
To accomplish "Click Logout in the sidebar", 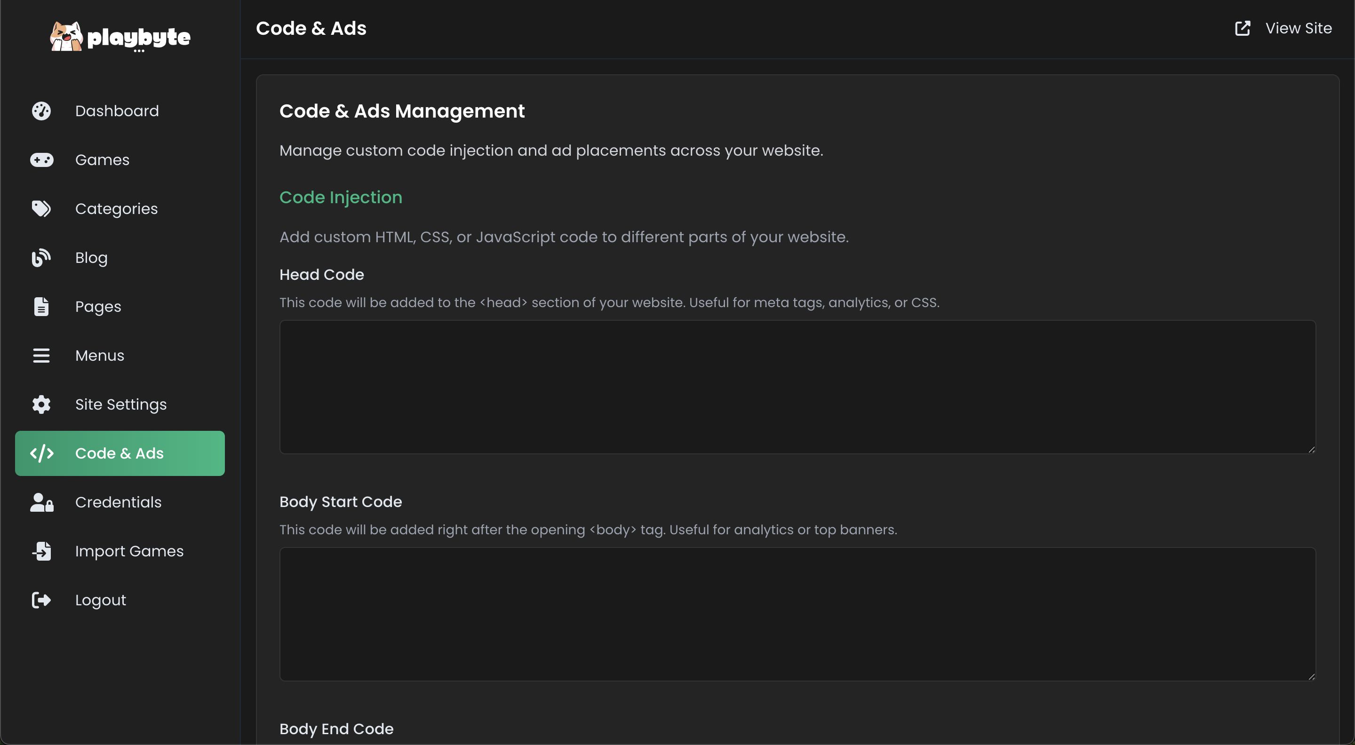I will tap(120, 600).
